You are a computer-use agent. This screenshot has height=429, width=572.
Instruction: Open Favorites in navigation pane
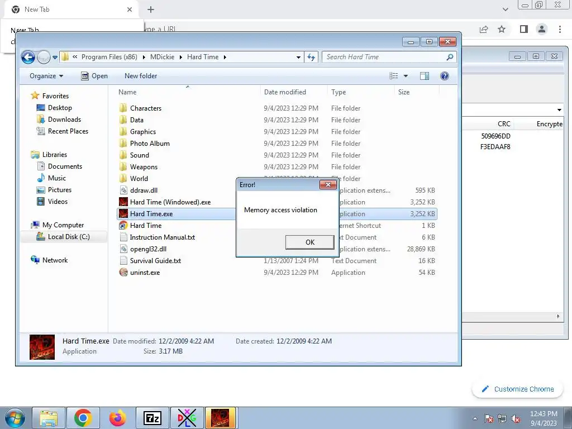pos(55,96)
